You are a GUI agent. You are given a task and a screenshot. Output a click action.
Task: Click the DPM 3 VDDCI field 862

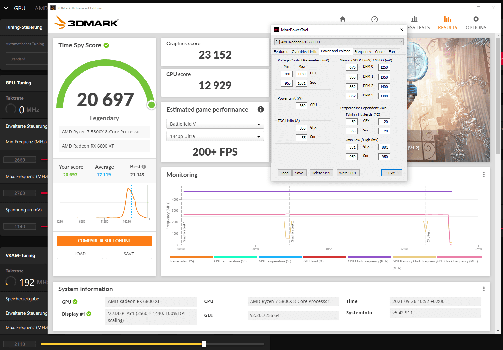click(352, 96)
